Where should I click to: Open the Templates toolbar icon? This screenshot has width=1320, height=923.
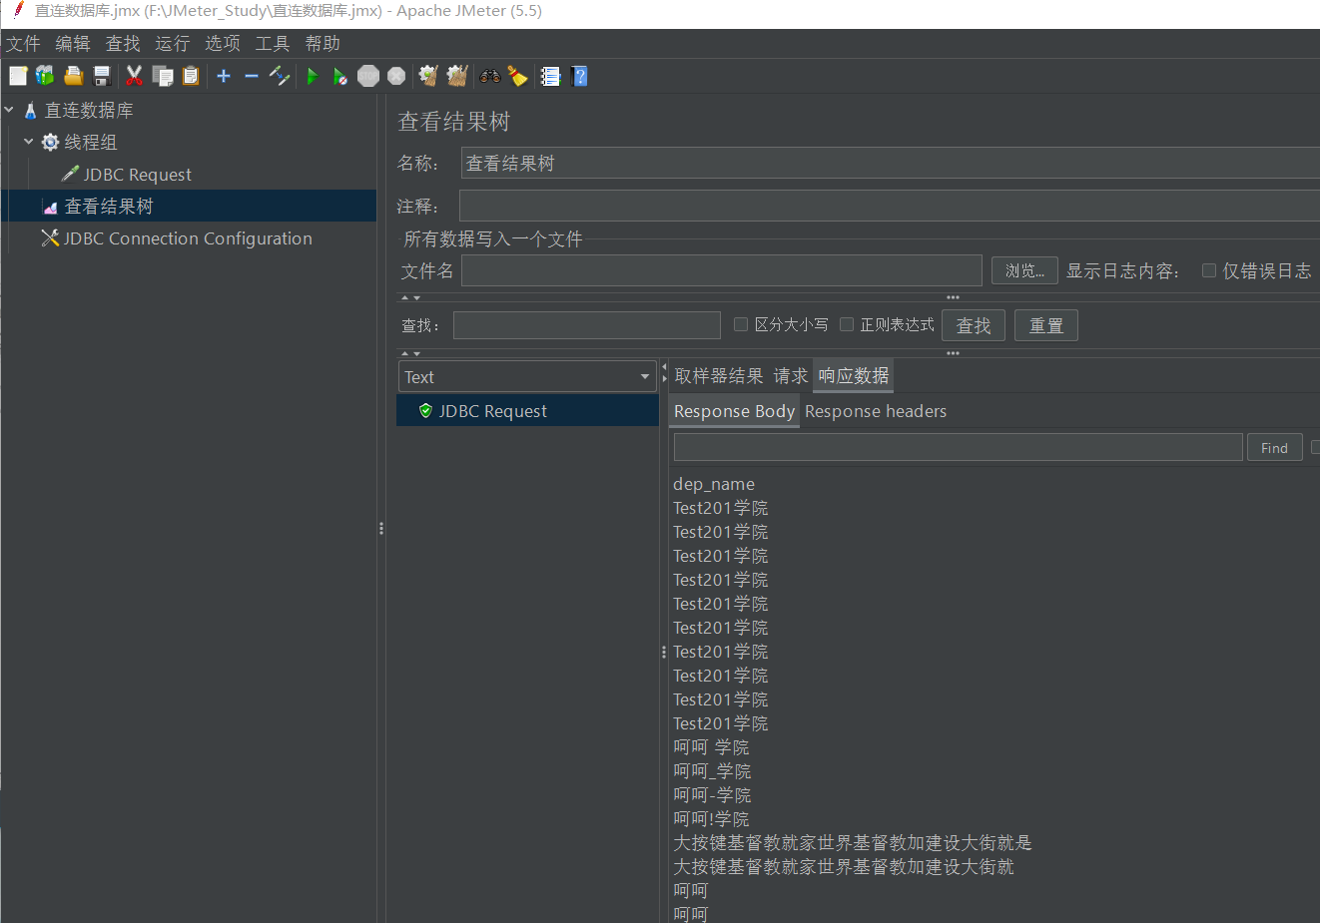pos(45,76)
